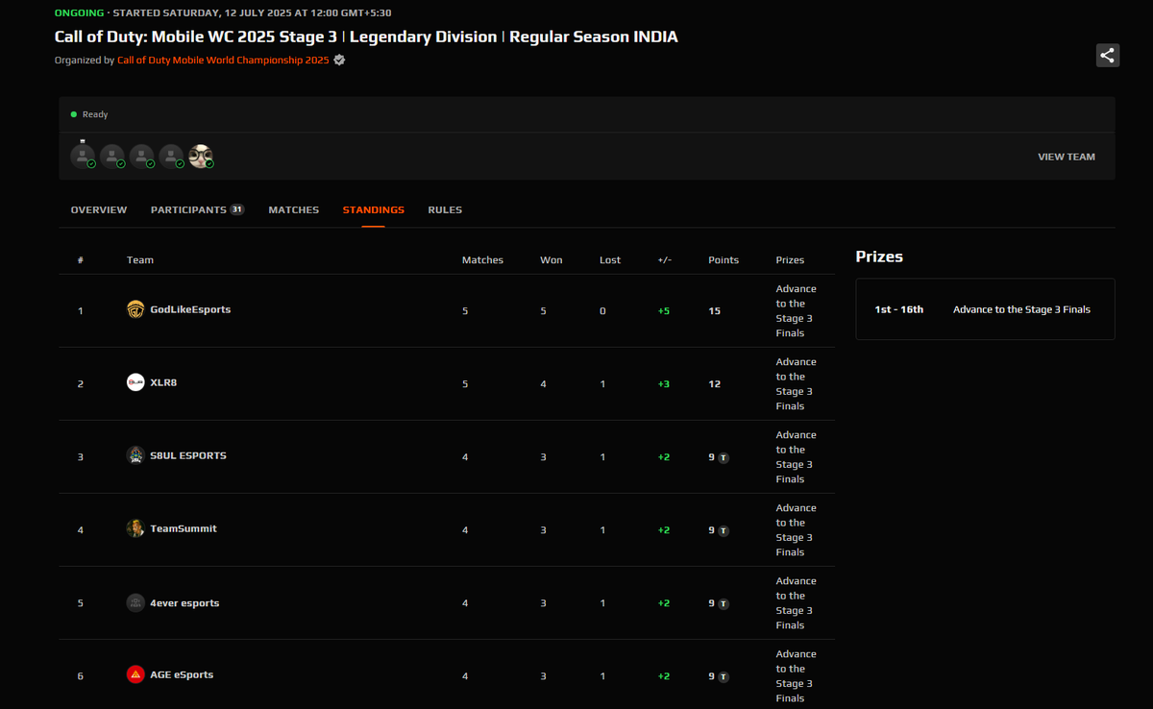Click the Matches column header

point(482,260)
